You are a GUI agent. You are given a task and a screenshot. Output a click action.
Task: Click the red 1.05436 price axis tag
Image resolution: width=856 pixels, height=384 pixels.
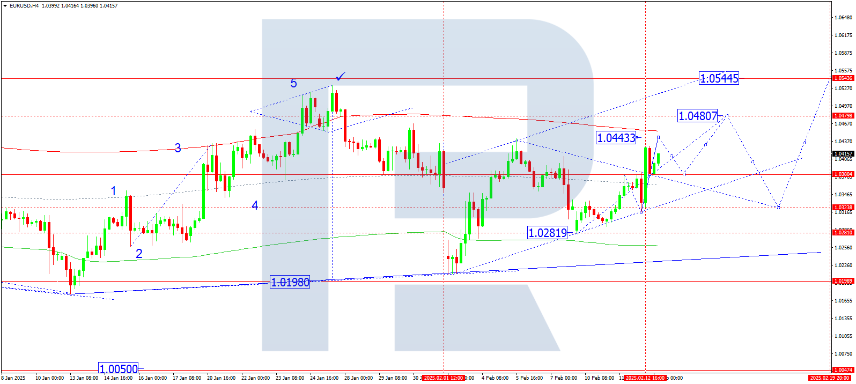pos(843,78)
